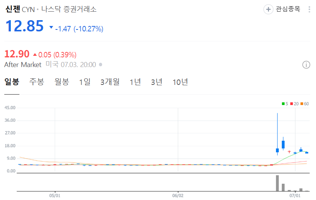Click the 나스닥 증권거래소 exchange label
This screenshot has height=200, width=316.
(x=69, y=9)
